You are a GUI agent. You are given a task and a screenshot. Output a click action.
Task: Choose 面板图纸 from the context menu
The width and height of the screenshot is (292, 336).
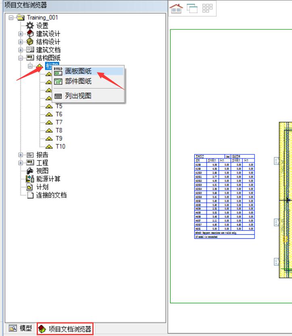(x=88, y=71)
